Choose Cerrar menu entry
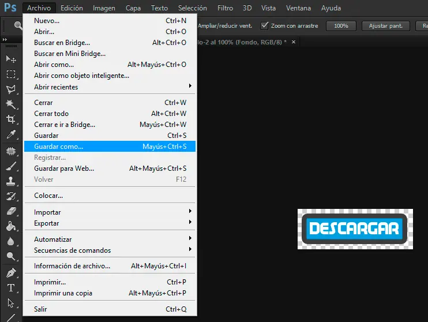428x322 pixels. [110, 102]
